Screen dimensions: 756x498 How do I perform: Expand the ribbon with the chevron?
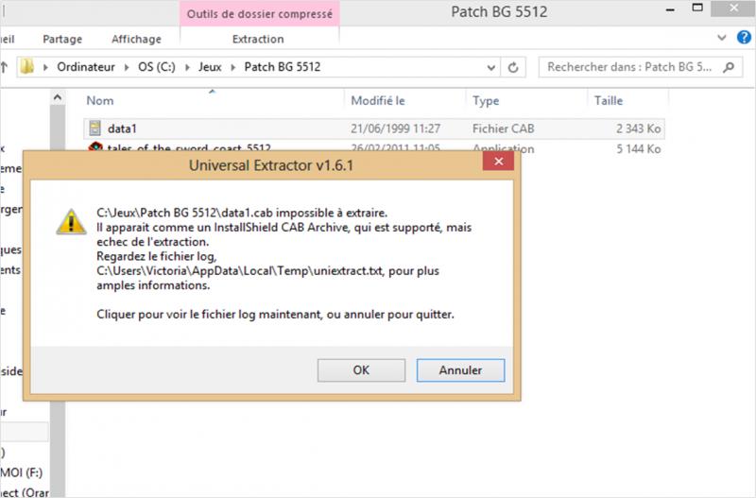[722, 38]
